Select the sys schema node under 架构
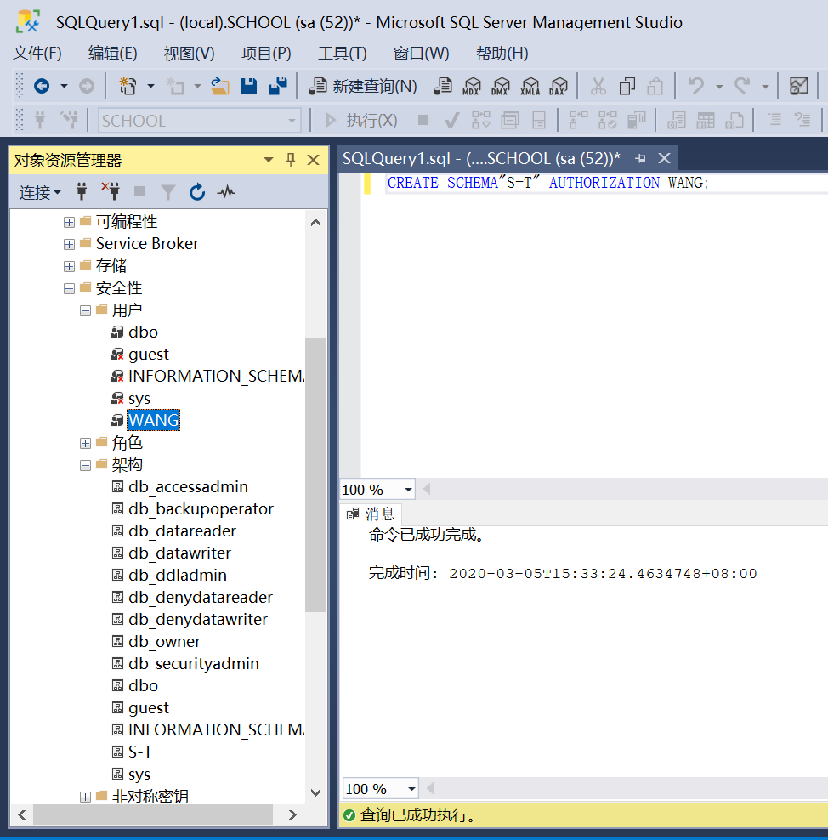The width and height of the screenshot is (828, 840). [x=139, y=774]
